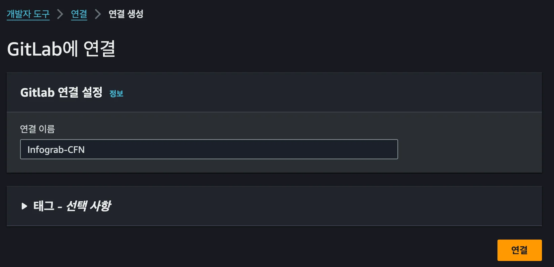The image size is (554, 267).
Task: Click the word 생성 in the breadcrumb
Action: point(135,14)
